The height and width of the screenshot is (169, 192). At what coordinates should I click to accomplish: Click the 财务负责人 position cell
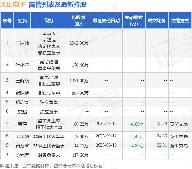pos(49,155)
